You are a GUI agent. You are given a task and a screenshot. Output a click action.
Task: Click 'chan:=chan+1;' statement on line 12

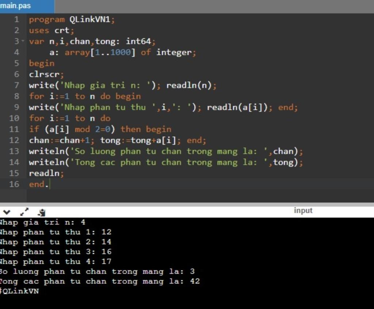tap(62, 140)
